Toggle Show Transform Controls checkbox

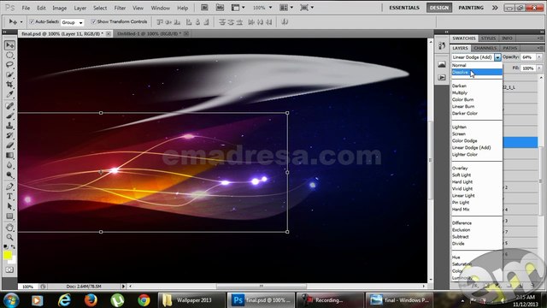point(93,21)
